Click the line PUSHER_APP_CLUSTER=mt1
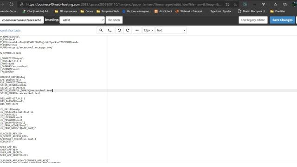 click(x=14, y=155)
